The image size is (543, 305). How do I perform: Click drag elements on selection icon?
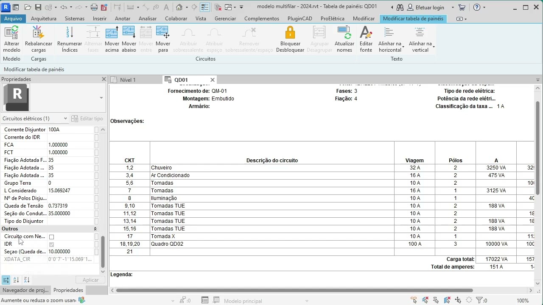(x=458, y=300)
